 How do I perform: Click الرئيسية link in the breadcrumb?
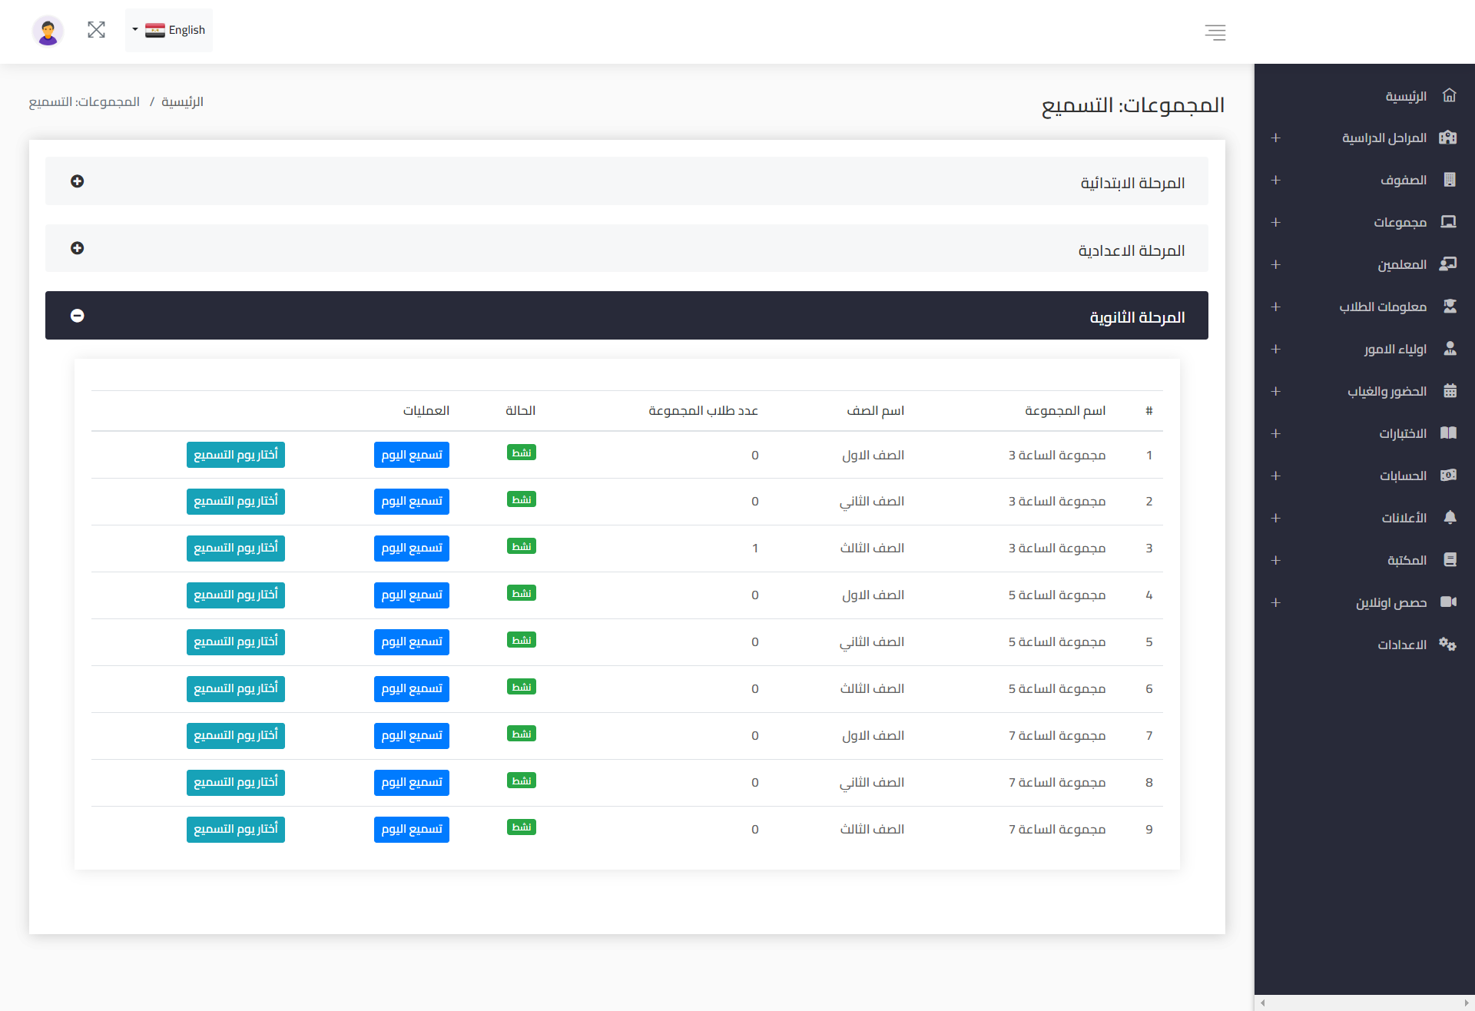181,101
